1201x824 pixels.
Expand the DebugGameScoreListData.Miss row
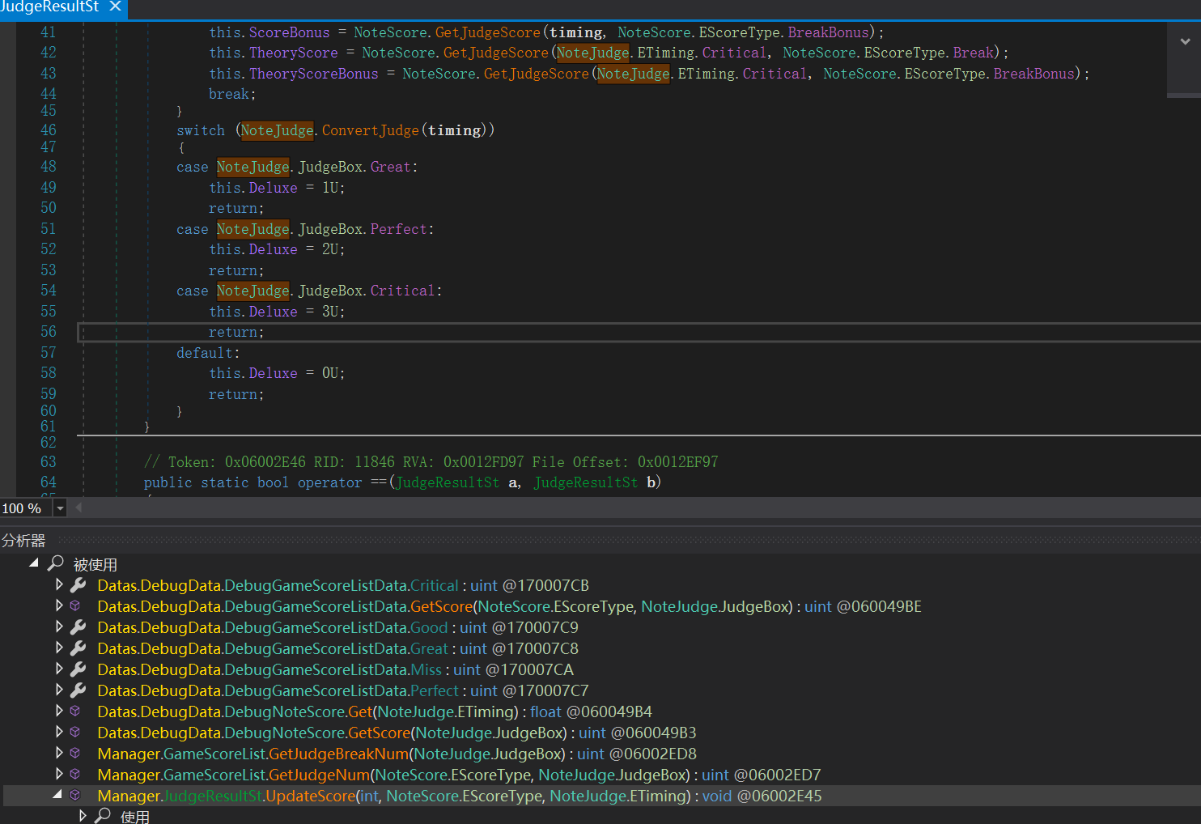(x=59, y=668)
